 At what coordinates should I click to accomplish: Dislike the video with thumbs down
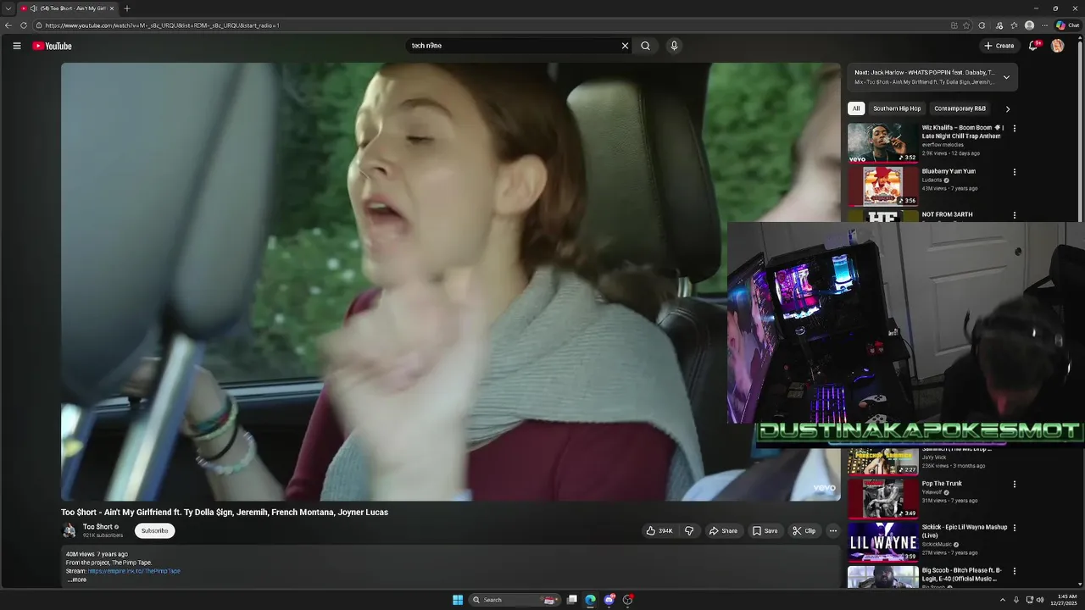[x=689, y=531]
